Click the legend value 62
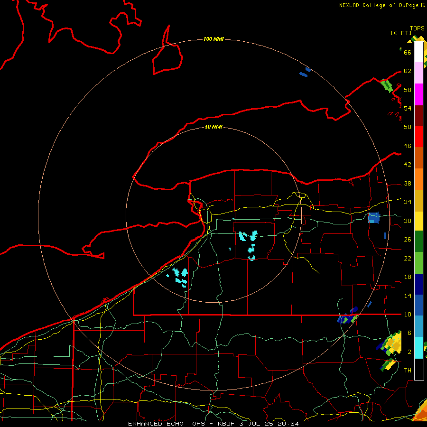Viewport: 427px width, 427px height. click(408, 71)
